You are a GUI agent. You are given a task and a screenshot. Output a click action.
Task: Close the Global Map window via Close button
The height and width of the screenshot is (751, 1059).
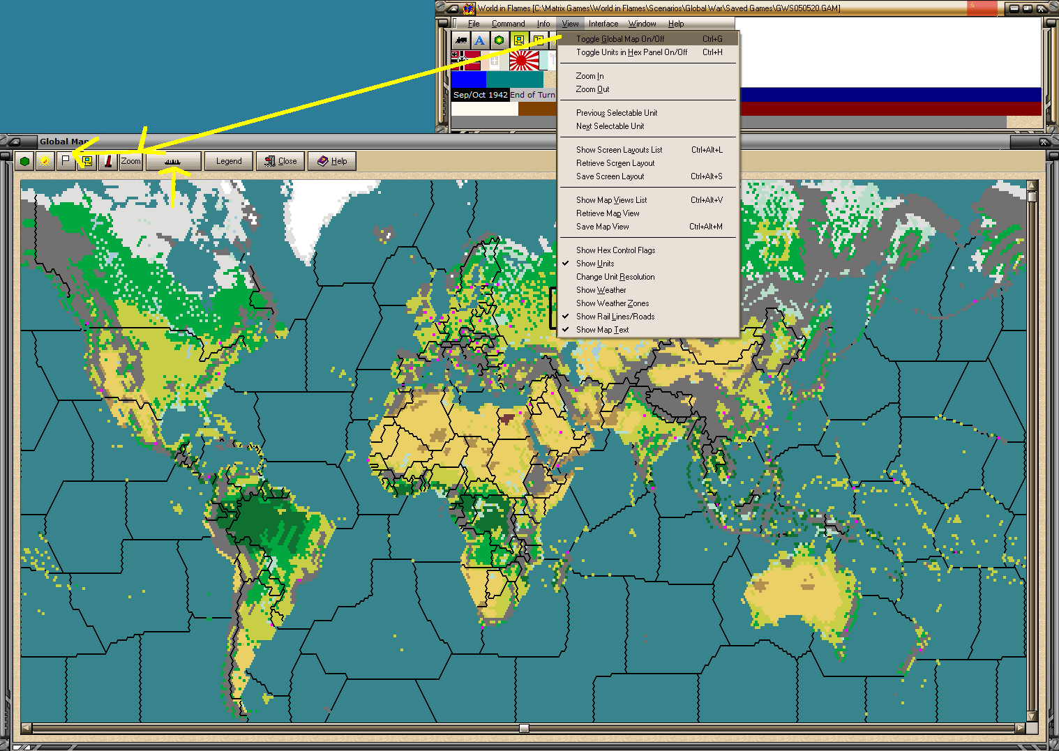tap(280, 161)
